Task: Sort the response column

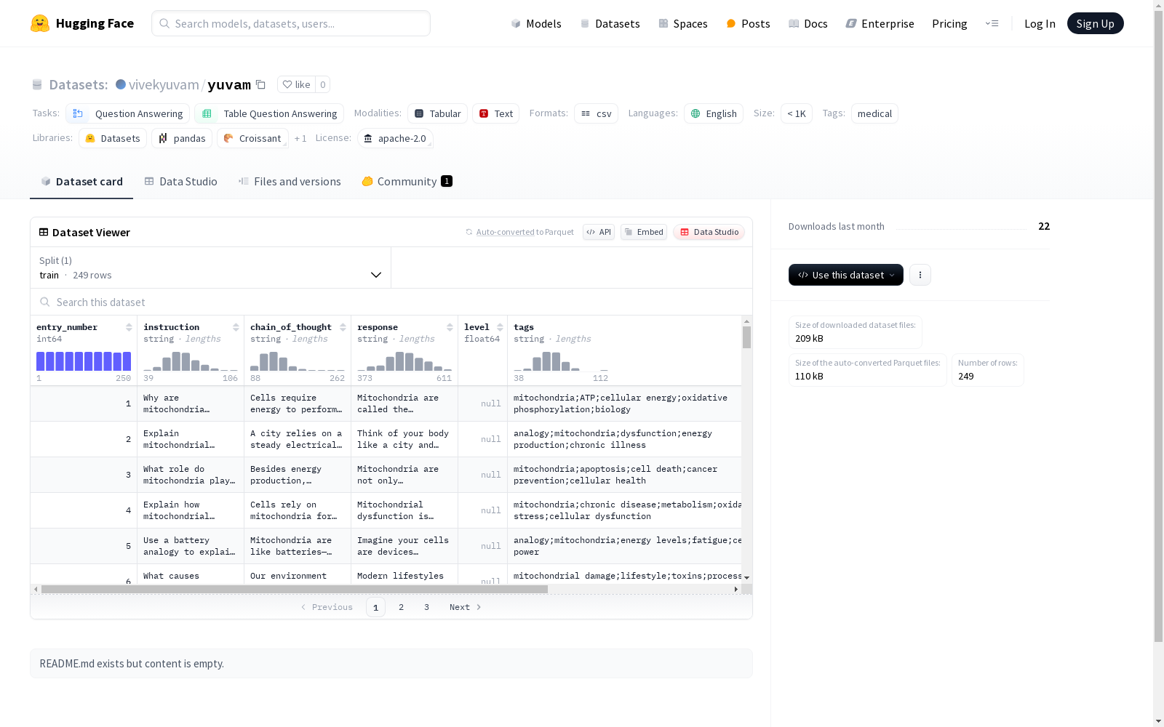Action: click(450, 327)
